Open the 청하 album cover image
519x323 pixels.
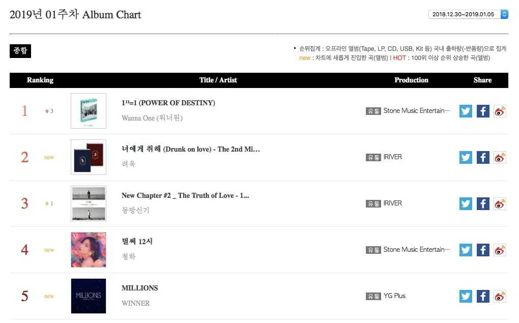(89, 250)
